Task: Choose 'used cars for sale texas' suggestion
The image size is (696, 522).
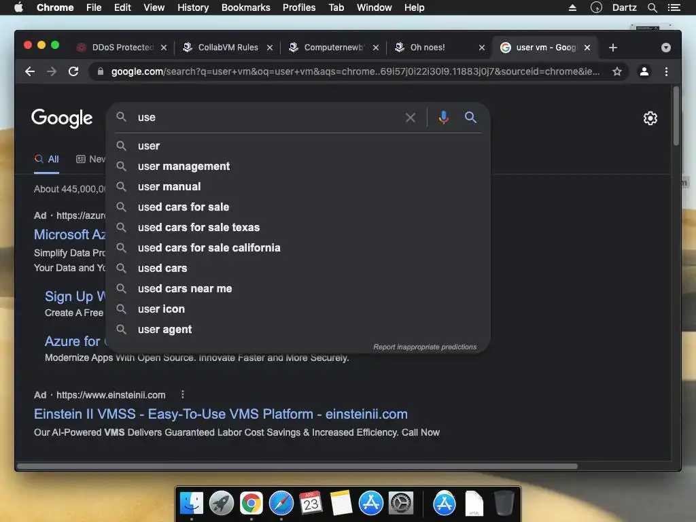Action: [x=298, y=227]
